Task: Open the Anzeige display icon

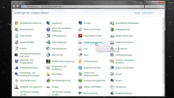Action: pos(80,23)
